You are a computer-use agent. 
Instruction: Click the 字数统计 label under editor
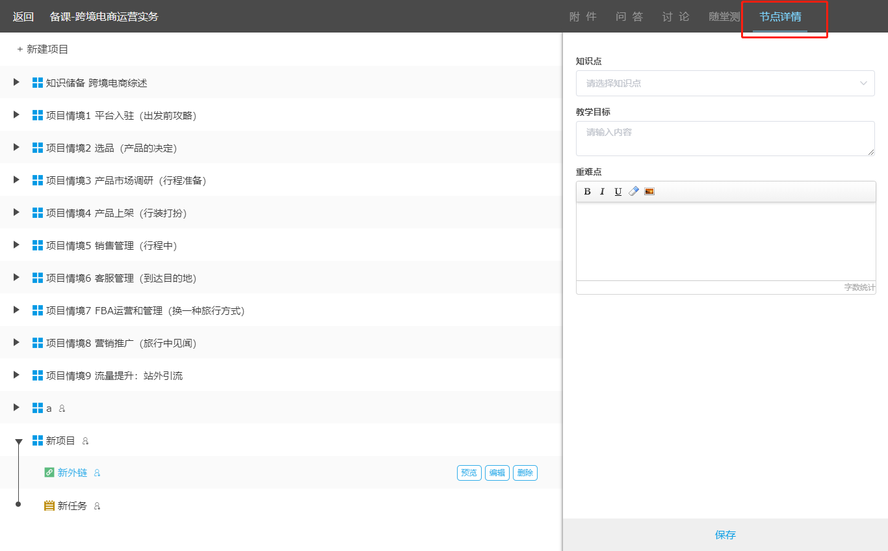(859, 288)
